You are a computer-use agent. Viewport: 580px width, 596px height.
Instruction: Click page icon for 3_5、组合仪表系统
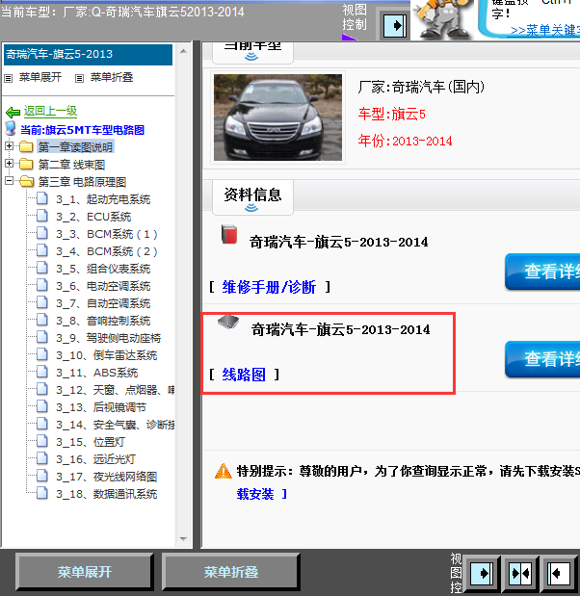coord(42,268)
